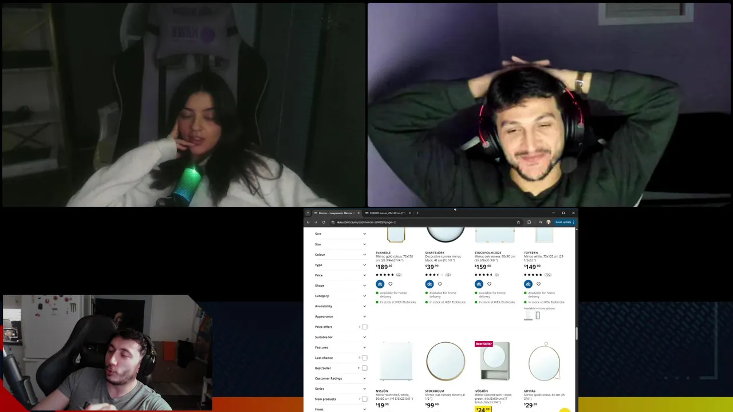This screenshot has height=412, width=733.
Task: Favourite the SVANSELE mirror heart icon
Action: coord(391,284)
